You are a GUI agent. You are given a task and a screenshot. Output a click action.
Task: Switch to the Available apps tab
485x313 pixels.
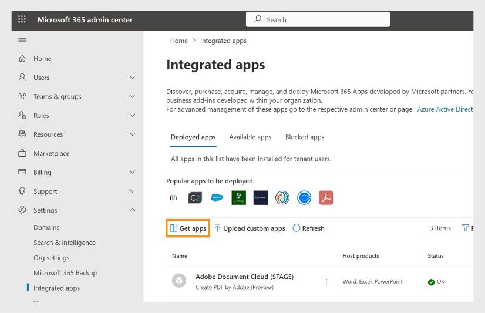click(x=250, y=137)
